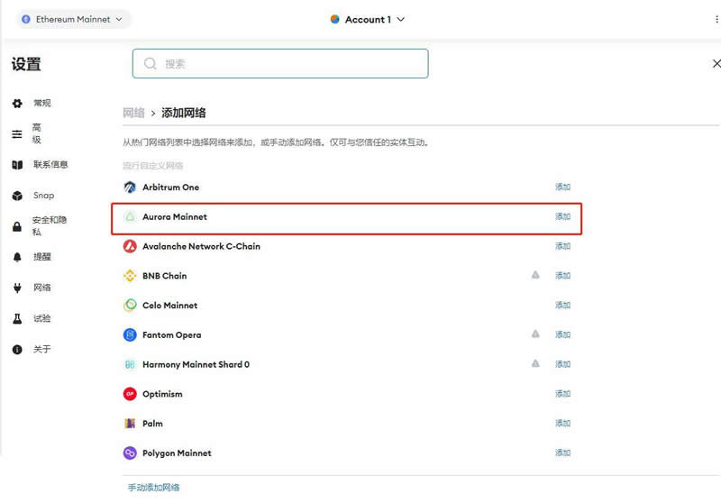The height and width of the screenshot is (503, 721).
Task: Close the settings page with X
Action: (716, 63)
